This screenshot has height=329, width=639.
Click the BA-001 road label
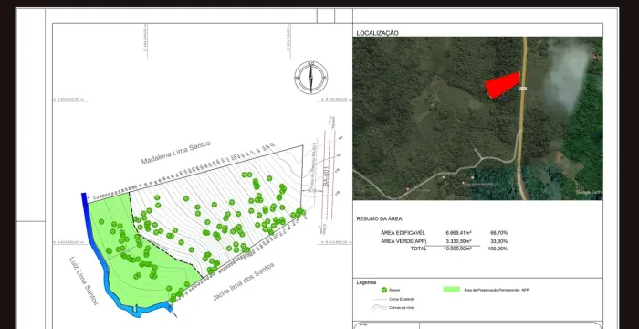point(326,176)
